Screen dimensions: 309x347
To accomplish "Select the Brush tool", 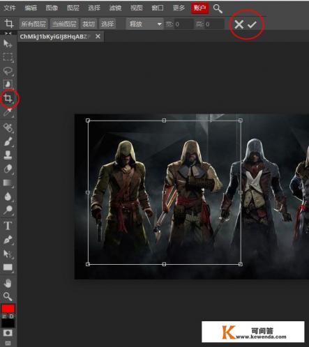I will tap(8, 141).
